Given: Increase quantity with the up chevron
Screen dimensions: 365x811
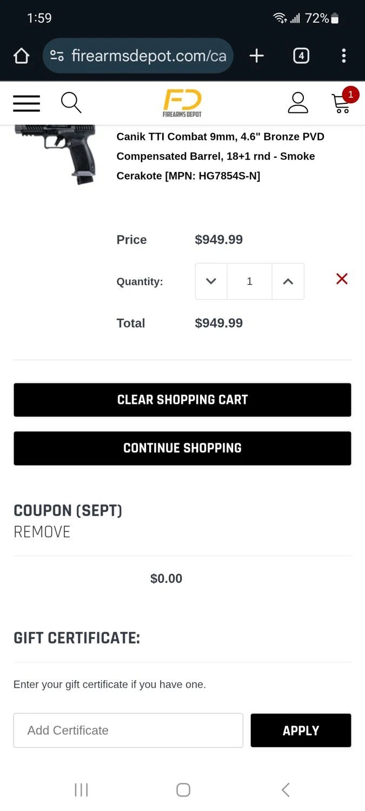Looking at the screenshot, I should click(x=288, y=281).
